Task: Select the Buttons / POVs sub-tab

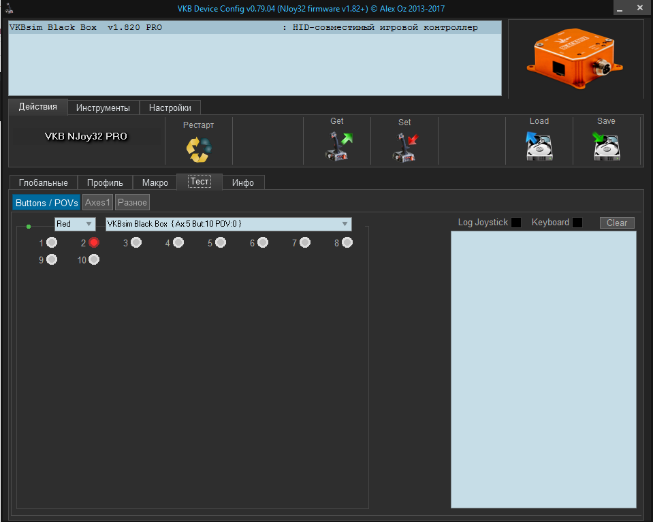Action: click(x=46, y=203)
